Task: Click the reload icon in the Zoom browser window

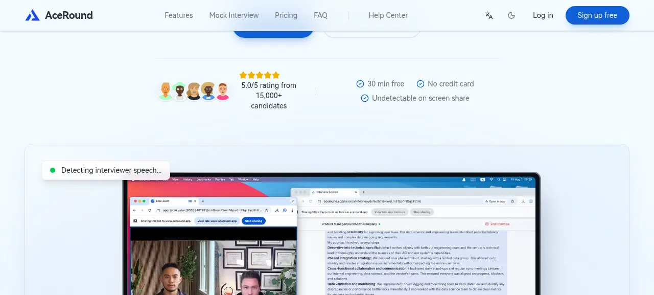Action: [150, 210]
